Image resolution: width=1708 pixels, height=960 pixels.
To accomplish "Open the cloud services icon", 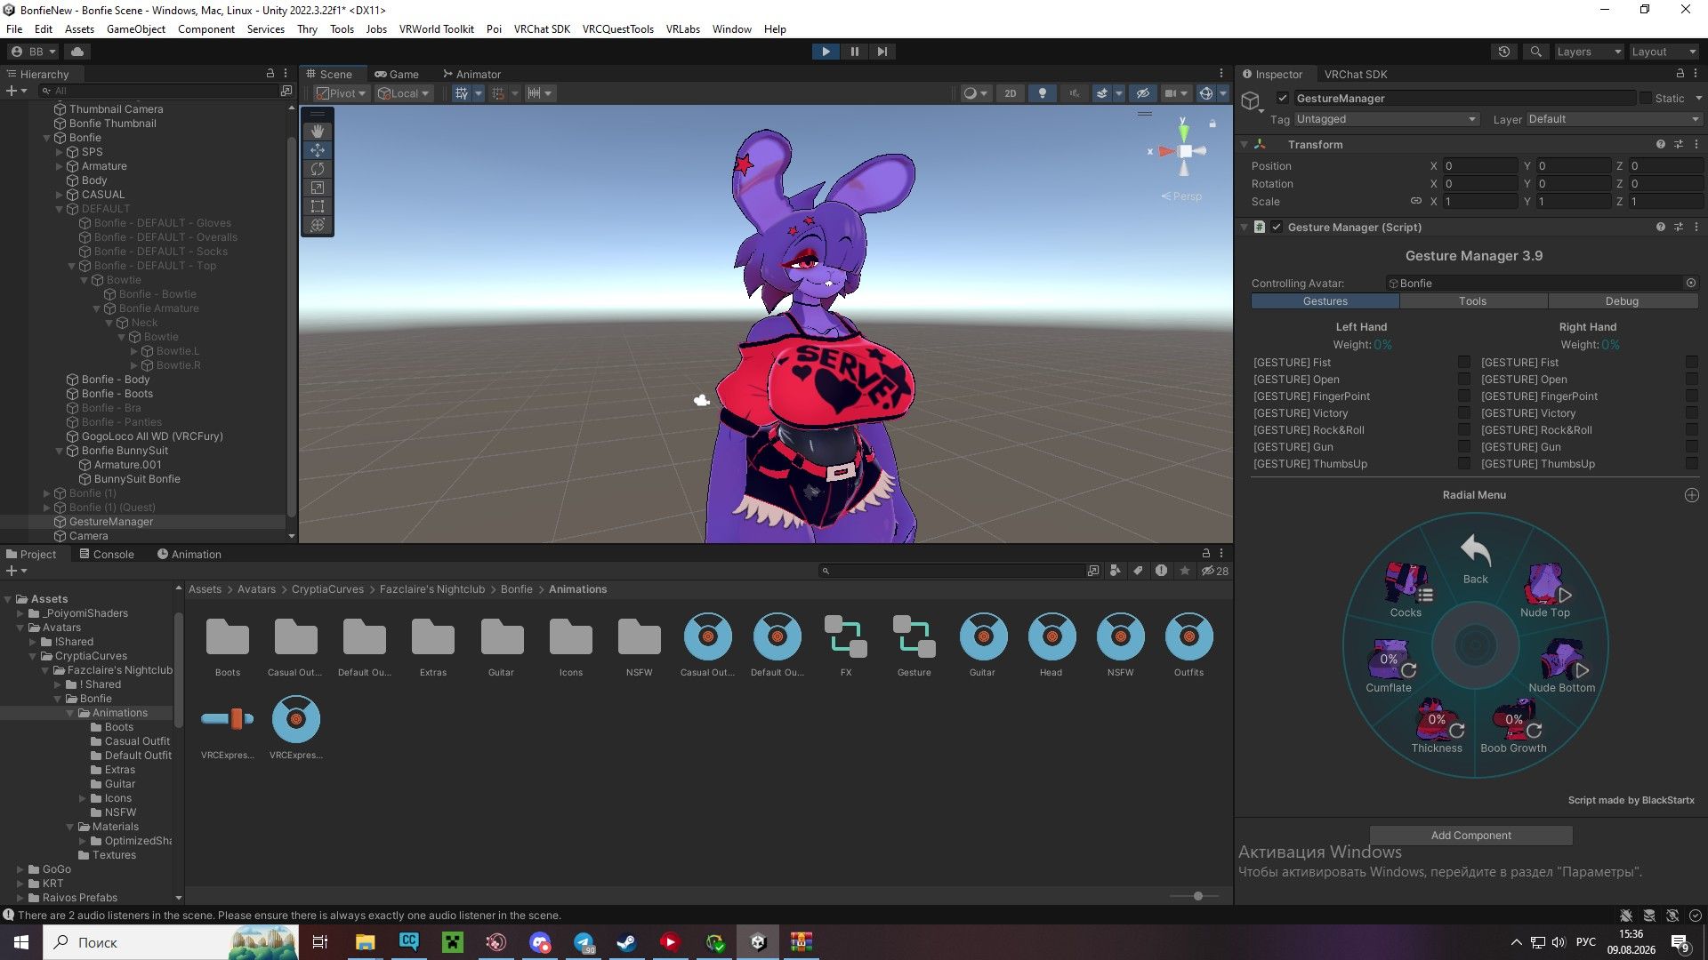I will (x=77, y=52).
